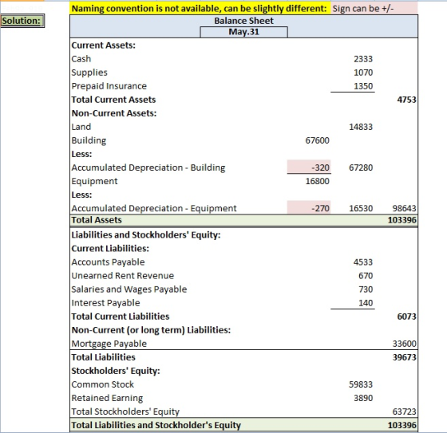Select Mortgage Payable value 33600
This screenshot has width=447, height=433.
404,344
